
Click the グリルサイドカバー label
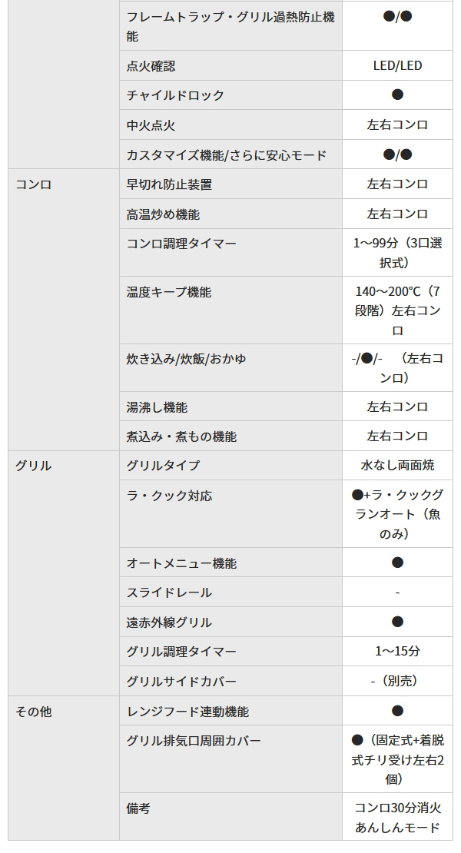coord(181,682)
